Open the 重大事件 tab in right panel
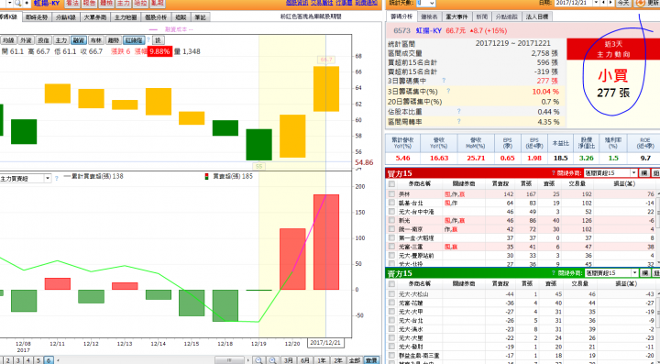Viewport: 660px width, 364px height. (x=456, y=17)
